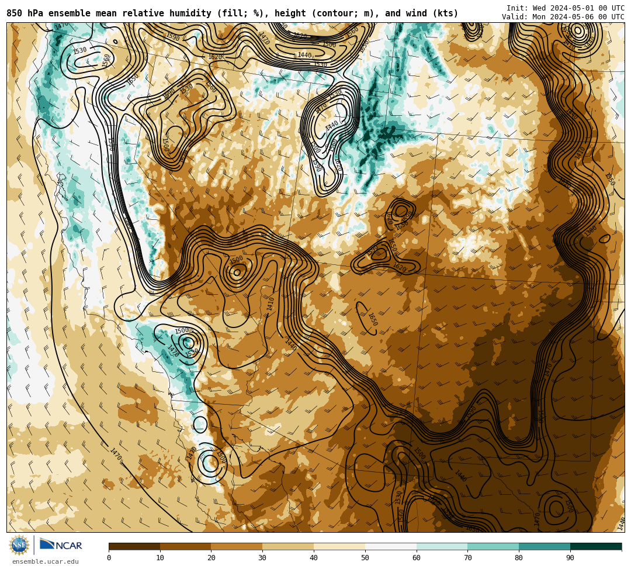Pick the 40–50% cream colorbar segment
The width and height of the screenshot is (631, 569).
(339, 546)
